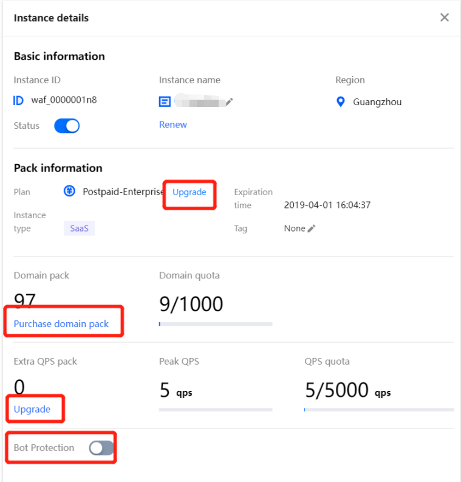Click the Guangzhou region pin icon
This screenshot has height=482, width=461.
[x=341, y=102]
